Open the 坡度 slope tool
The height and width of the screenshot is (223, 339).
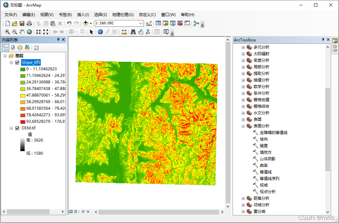point(264,146)
